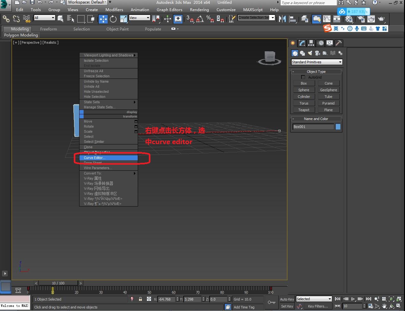The image size is (405, 311).
Task: Open Edit Named Selection Sets
Action: coord(232,19)
